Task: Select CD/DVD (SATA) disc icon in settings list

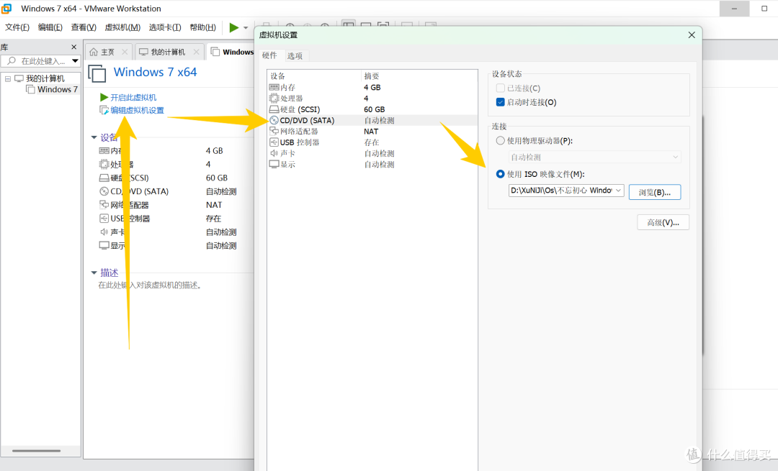Action: [274, 120]
